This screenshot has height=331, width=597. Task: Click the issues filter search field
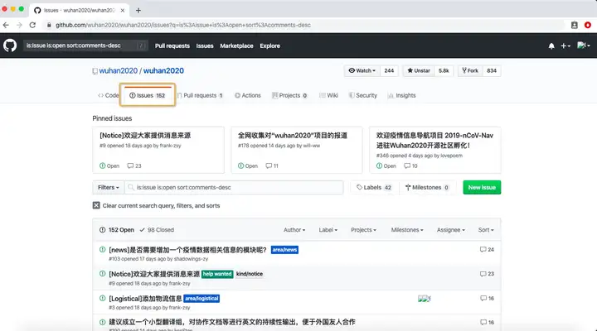(234, 187)
